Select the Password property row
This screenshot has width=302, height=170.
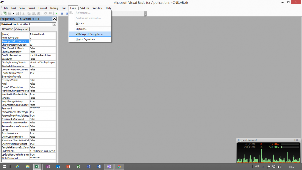(x=28, y=108)
